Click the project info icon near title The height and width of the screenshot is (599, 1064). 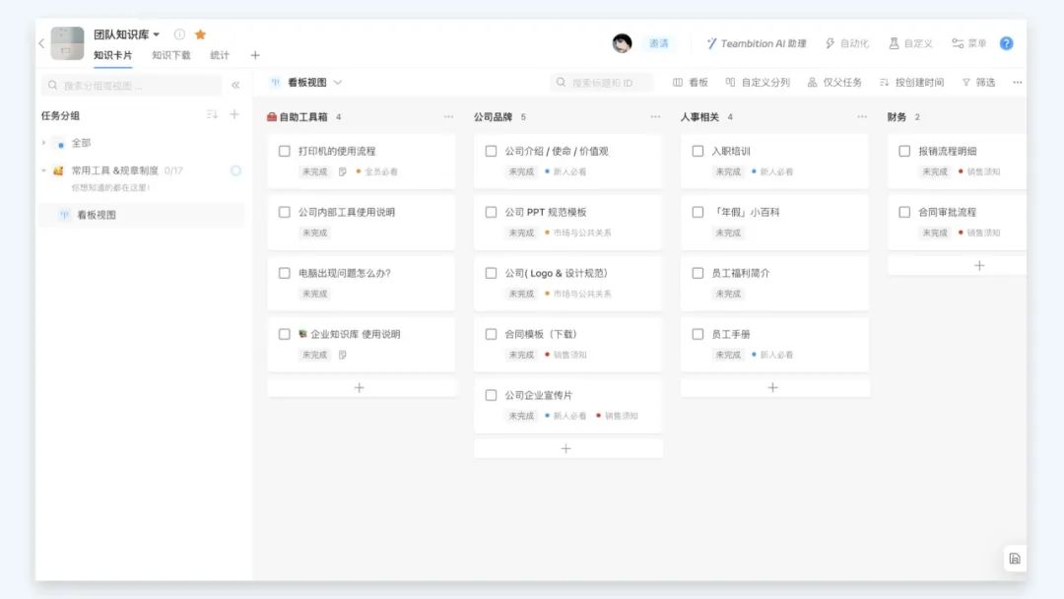coord(179,34)
